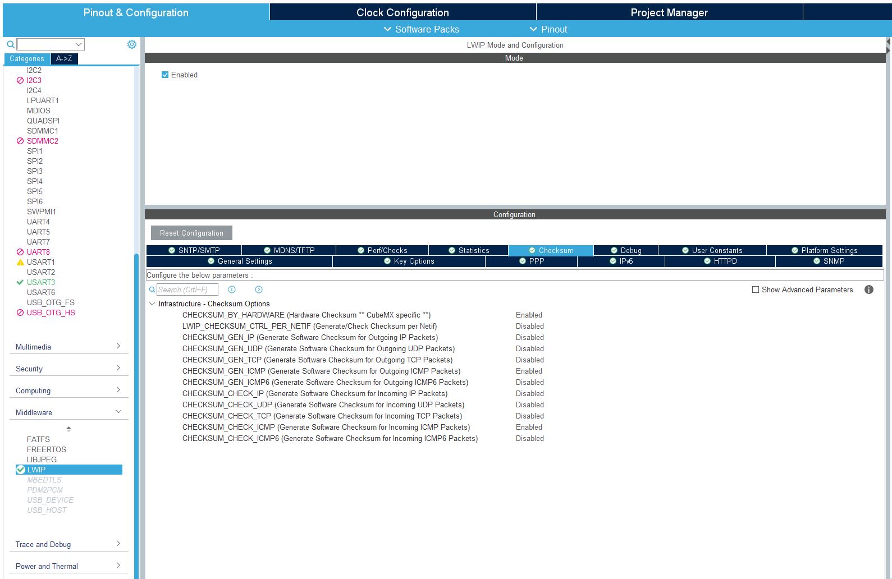Open the Pinout dropdown menu
Viewport: 892px width, 579px height.
coord(548,29)
